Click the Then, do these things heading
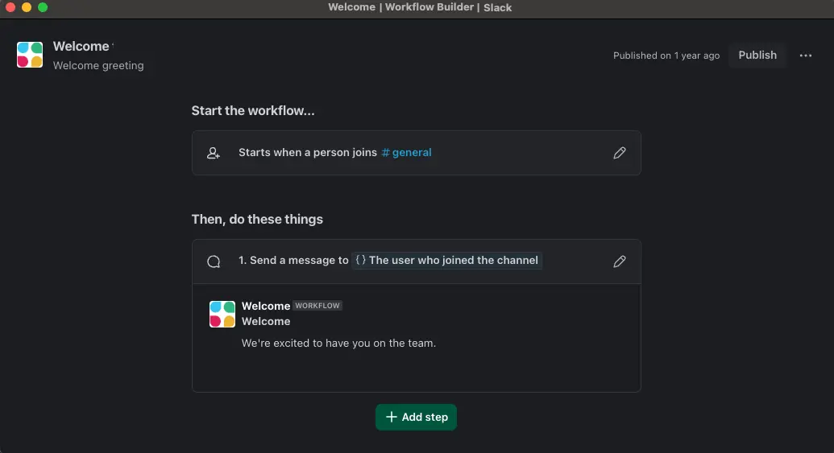834x453 pixels. 257,219
